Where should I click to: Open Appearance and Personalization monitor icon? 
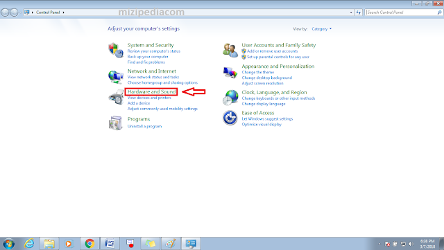(230, 73)
